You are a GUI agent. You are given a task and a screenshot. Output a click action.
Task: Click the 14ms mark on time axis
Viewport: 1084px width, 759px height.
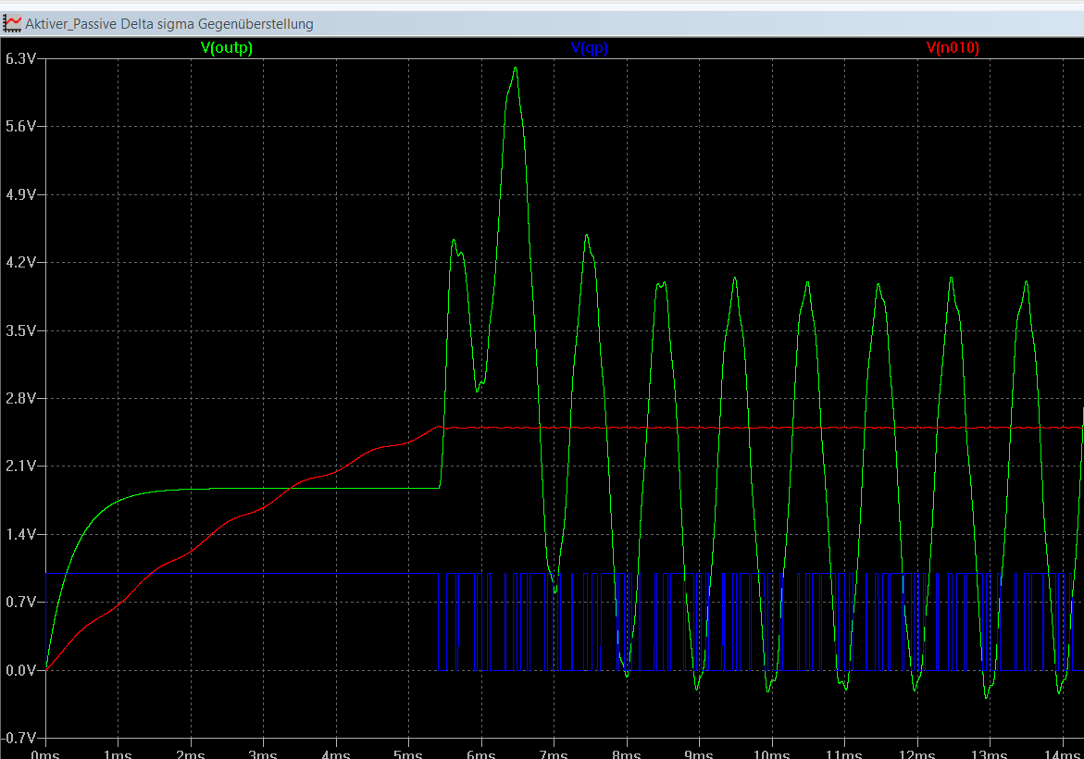point(1062,752)
